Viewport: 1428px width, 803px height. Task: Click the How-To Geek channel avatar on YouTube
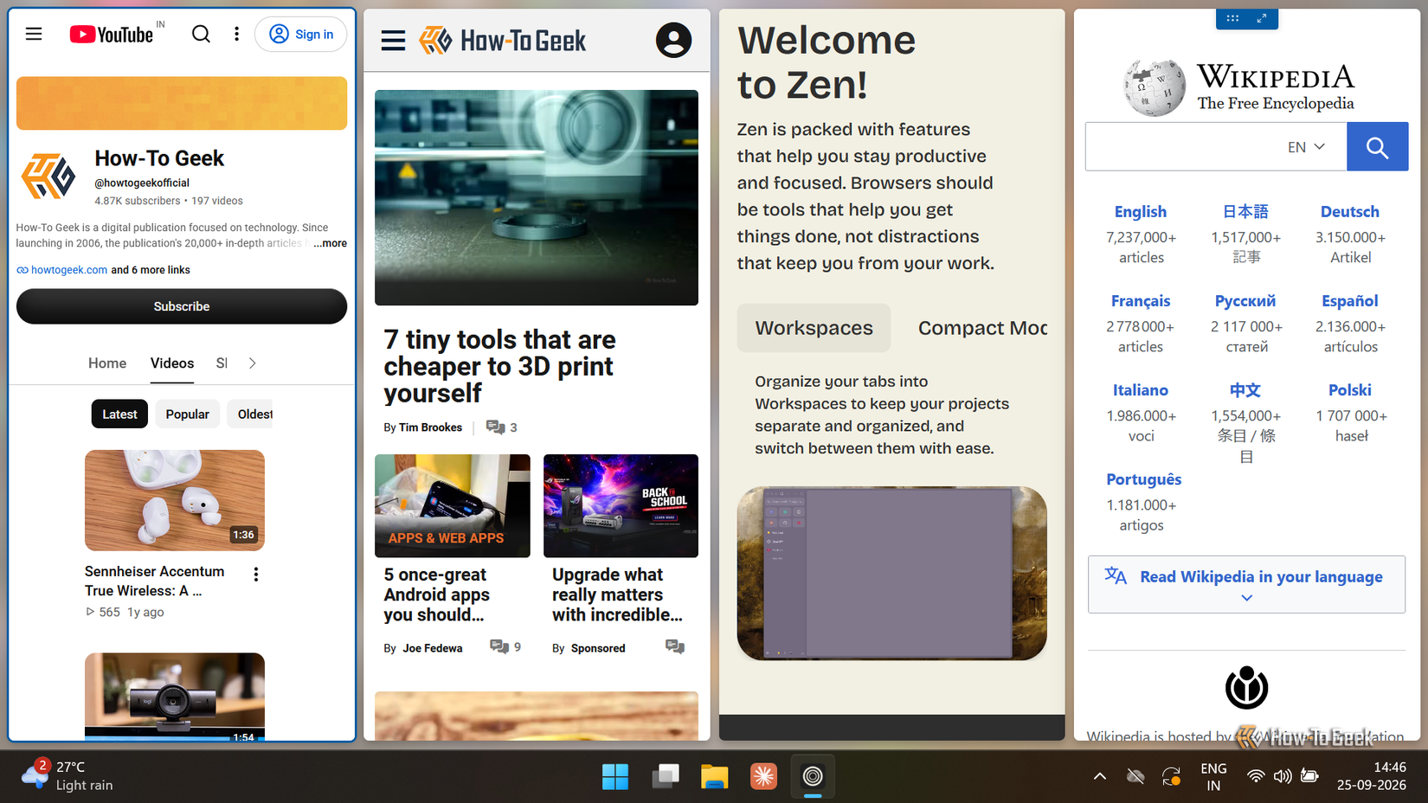coord(49,177)
